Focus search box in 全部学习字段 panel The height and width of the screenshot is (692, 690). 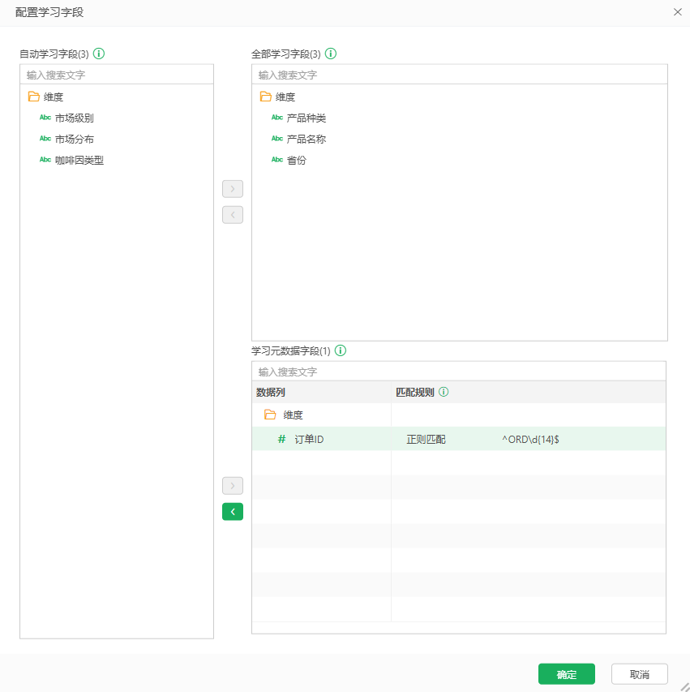click(459, 75)
